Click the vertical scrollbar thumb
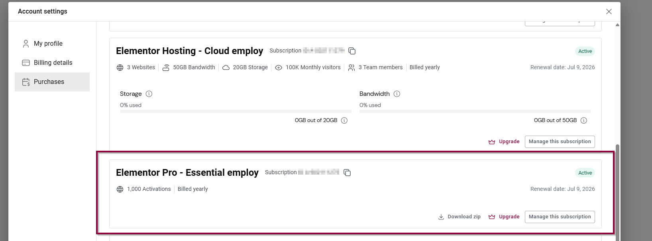This screenshot has width=652, height=241. (617, 191)
